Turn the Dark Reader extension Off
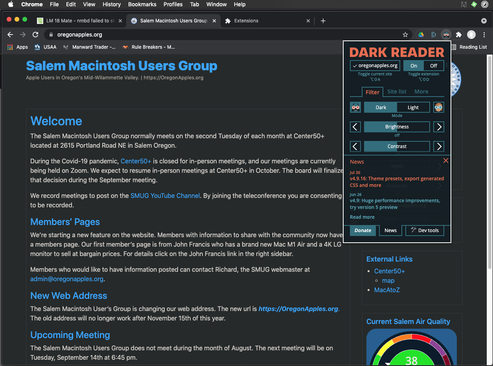 pyautogui.click(x=434, y=66)
